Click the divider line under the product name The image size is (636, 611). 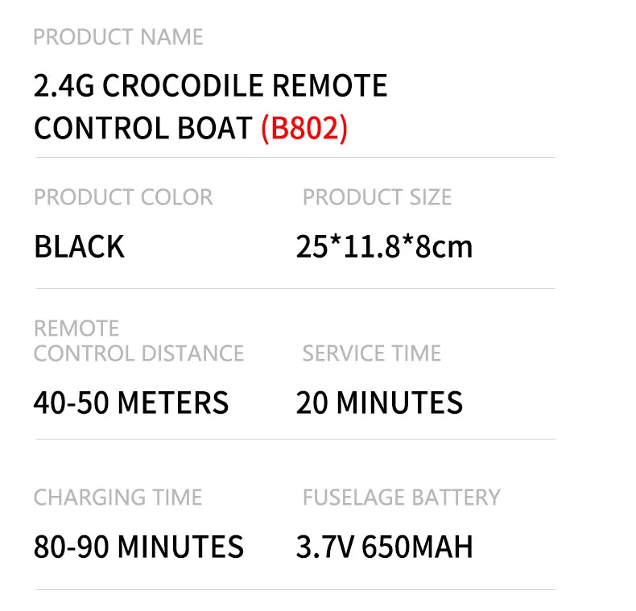[x=295, y=157]
